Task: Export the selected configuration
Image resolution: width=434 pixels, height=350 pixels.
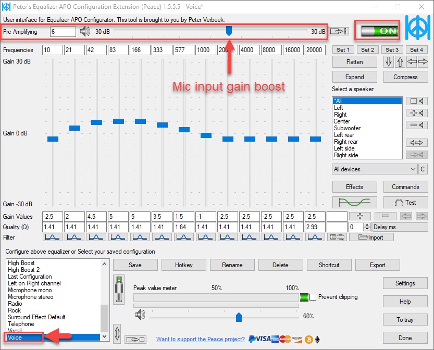Action: (x=378, y=265)
